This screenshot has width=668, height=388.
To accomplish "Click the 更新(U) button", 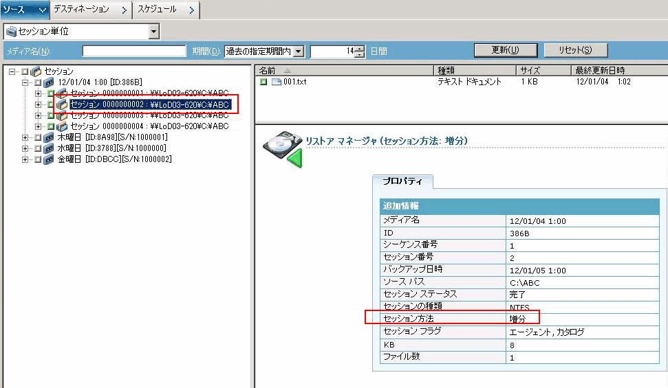I will (505, 50).
